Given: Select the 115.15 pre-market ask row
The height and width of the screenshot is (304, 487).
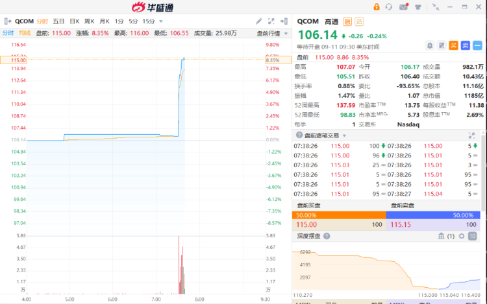Looking at the screenshot, I should (433, 225).
